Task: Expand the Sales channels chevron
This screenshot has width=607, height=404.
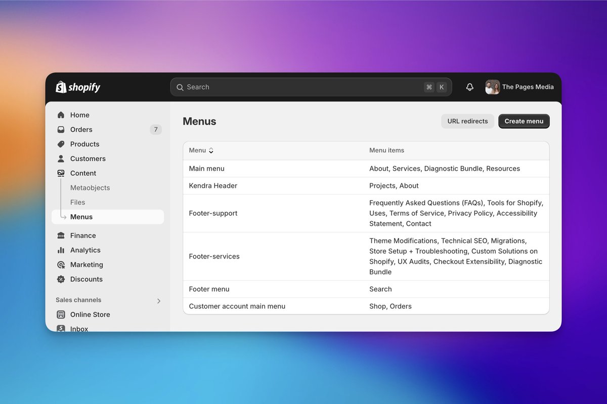Action: coord(159,301)
